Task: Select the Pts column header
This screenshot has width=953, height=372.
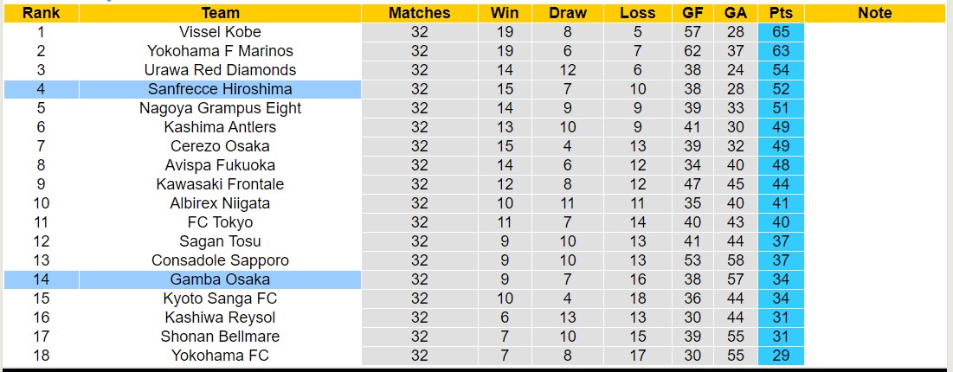Action: coord(781,13)
